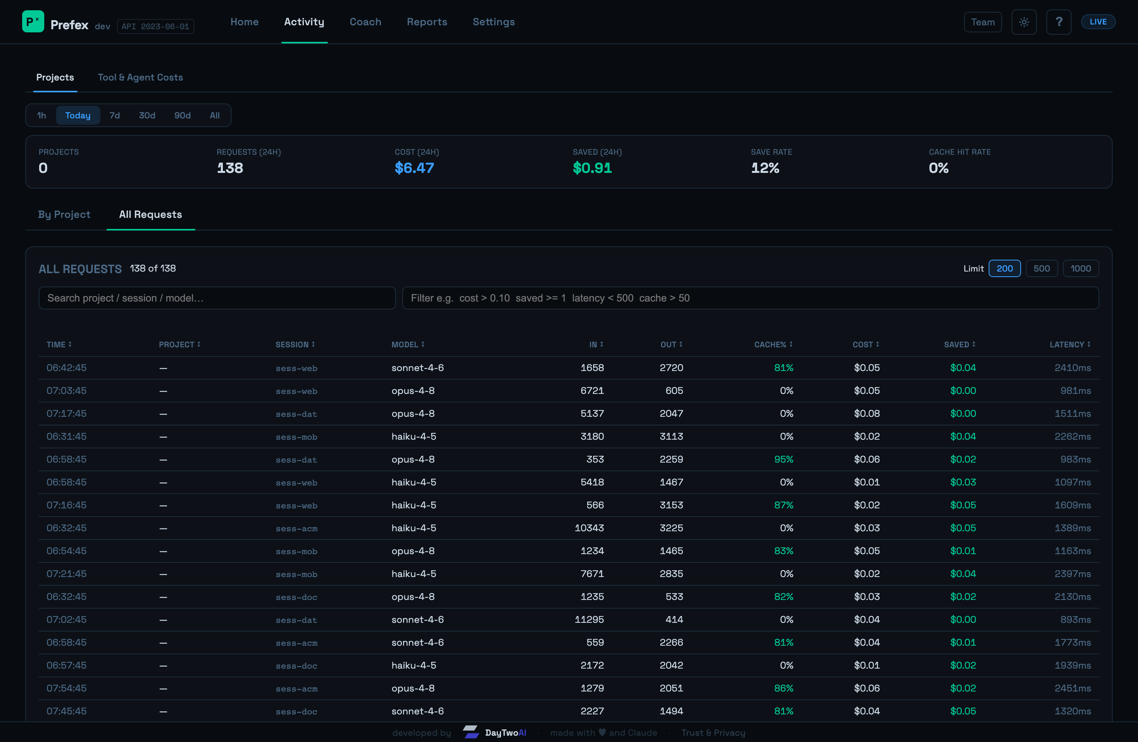
Task: Click sess-acm in the 07:54:45 row
Action: (296, 689)
